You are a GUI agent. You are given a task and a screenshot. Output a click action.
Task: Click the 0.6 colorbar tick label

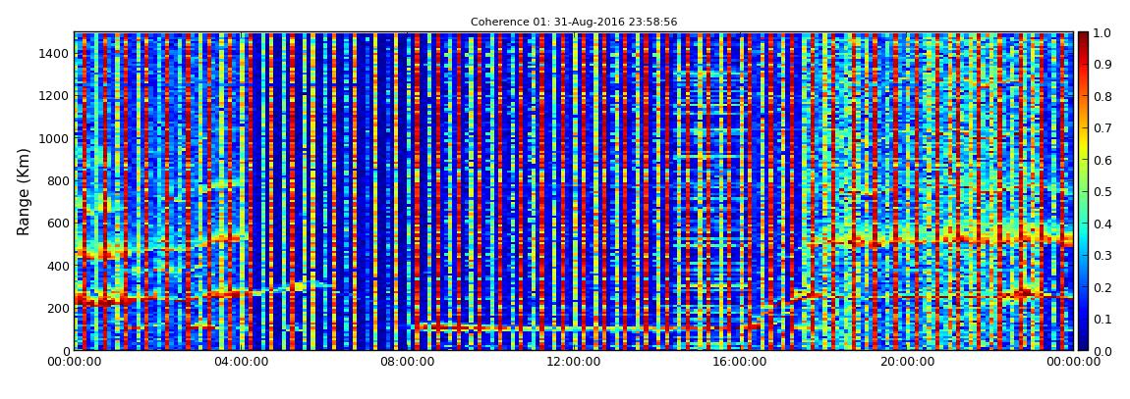coord(1102,160)
